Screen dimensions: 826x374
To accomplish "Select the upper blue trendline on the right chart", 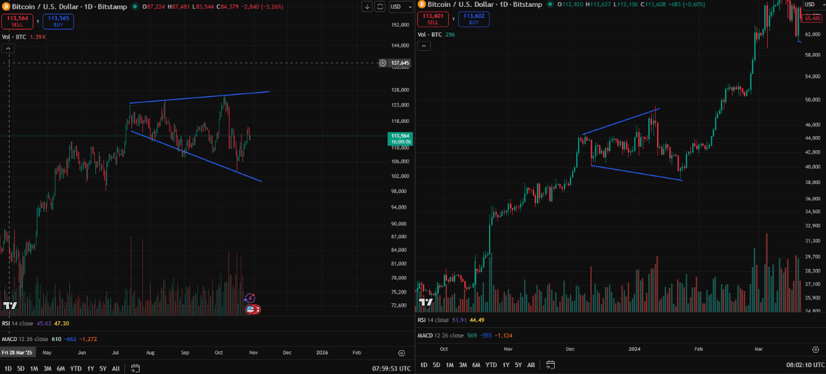I will click(621, 121).
